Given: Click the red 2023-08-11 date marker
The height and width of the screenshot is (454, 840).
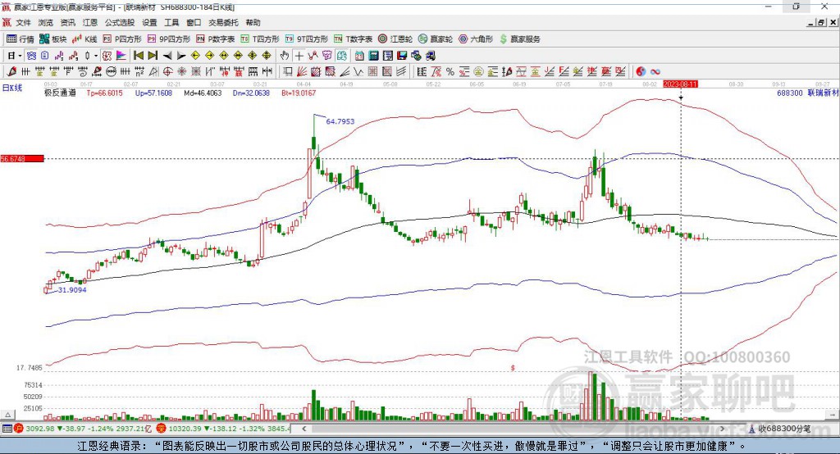Looking at the screenshot, I should (x=680, y=84).
